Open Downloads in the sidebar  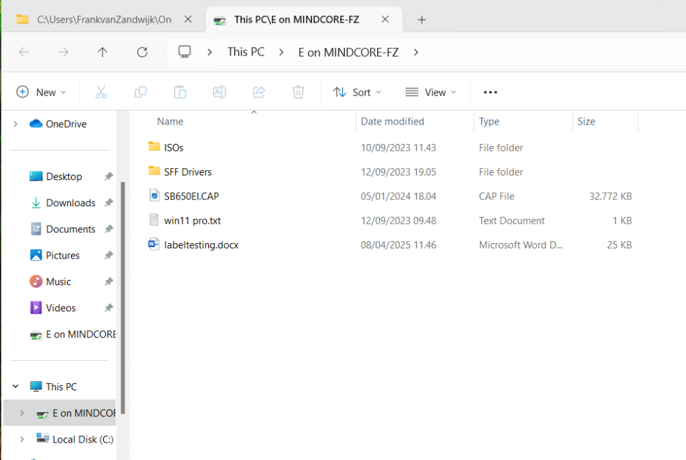(70, 203)
